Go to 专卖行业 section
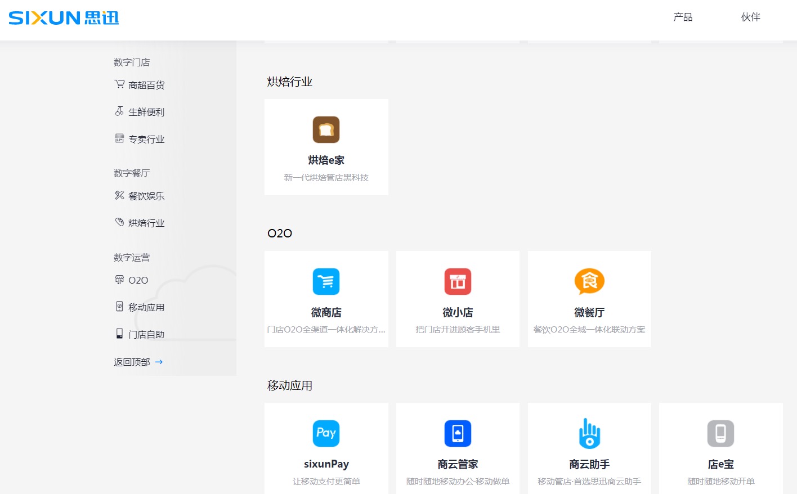797x494 pixels. coord(146,139)
